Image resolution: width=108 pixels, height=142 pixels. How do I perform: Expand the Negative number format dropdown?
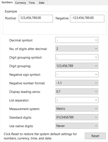(x=77, y=83)
